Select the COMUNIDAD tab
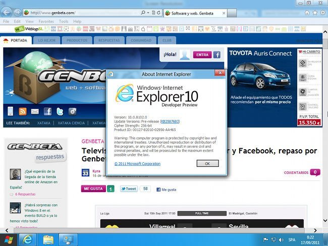The width and height of the screenshot is (328, 246). click(x=141, y=40)
